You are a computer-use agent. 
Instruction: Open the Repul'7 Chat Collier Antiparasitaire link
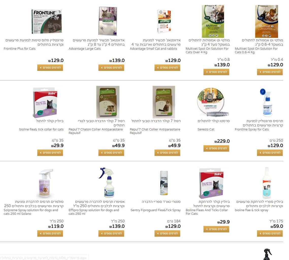[155, 131]
